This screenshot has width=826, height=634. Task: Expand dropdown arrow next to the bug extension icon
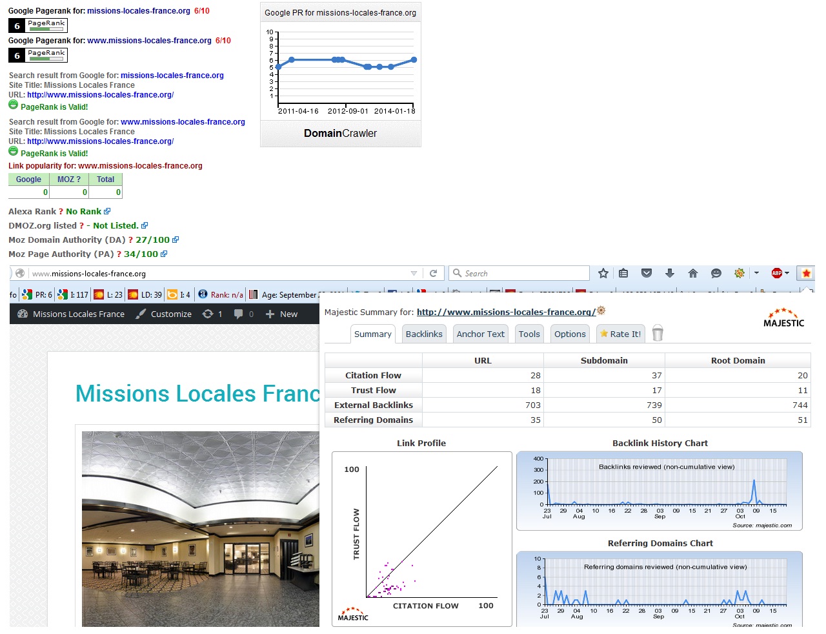point(756,273)
